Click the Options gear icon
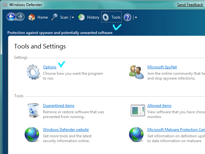 pyautogui.click(x=33, y=72)
